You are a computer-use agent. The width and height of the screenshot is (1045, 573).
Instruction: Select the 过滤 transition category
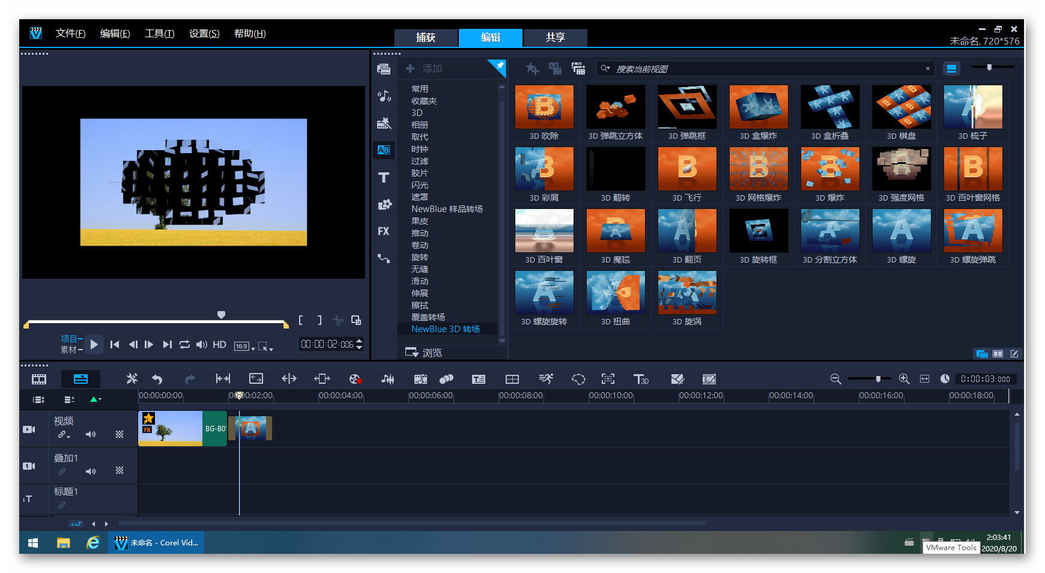pyautogui.click(x=420, y=161)
